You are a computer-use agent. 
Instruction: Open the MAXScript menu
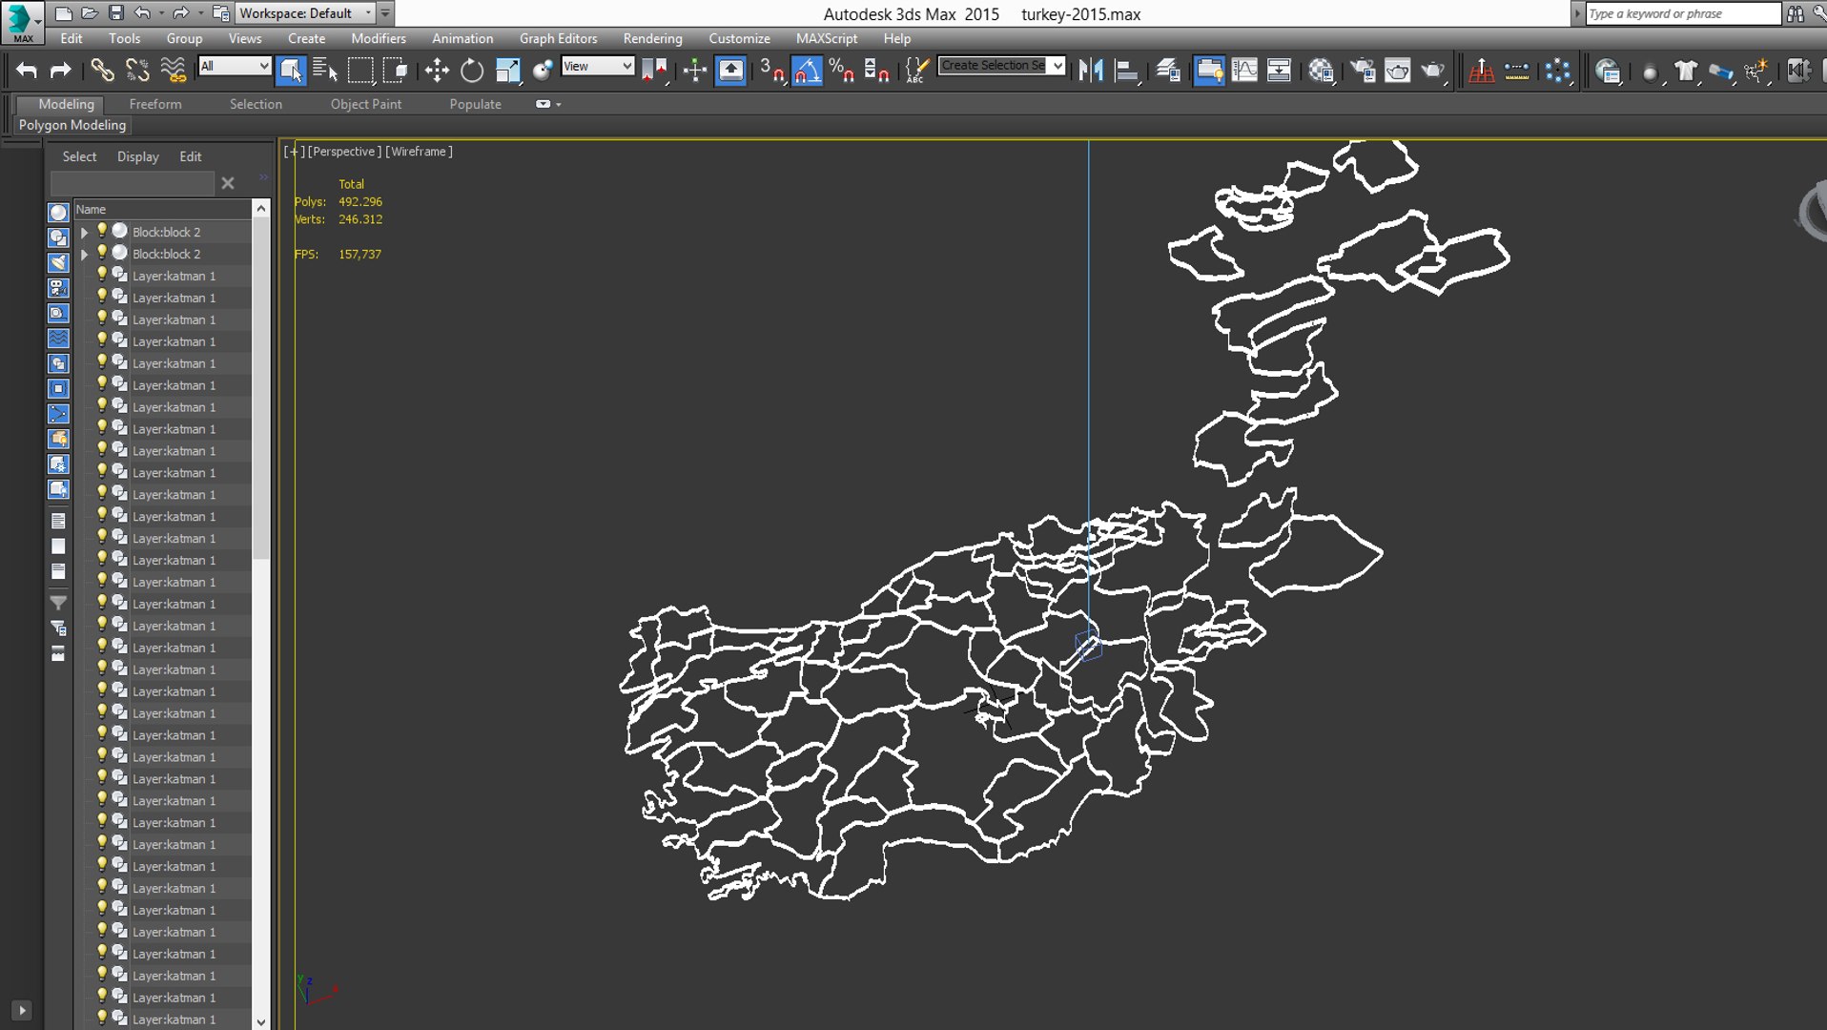point(826,38)
